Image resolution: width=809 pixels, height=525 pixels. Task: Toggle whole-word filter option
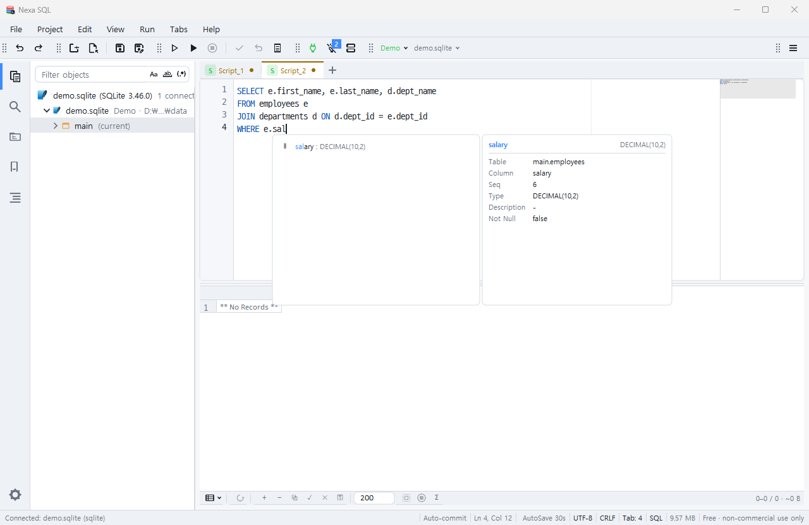(167, 75)
